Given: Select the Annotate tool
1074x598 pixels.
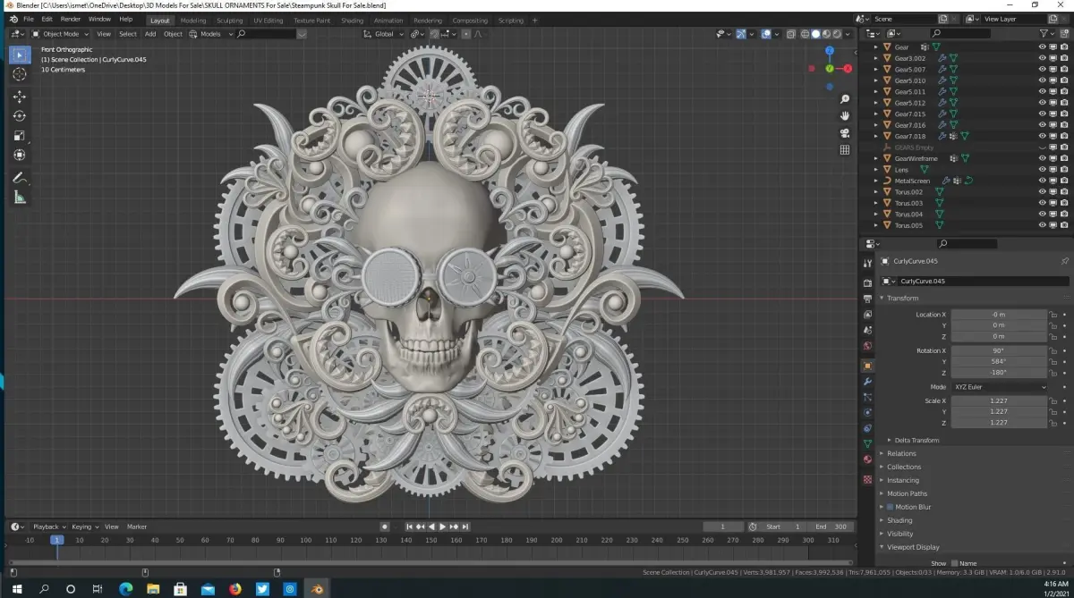Looking at the screenshot, I should pos(20,178).
